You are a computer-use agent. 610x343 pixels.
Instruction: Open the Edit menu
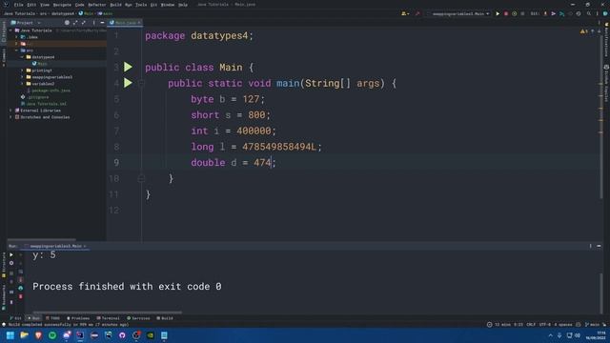(x=31, y=5)
